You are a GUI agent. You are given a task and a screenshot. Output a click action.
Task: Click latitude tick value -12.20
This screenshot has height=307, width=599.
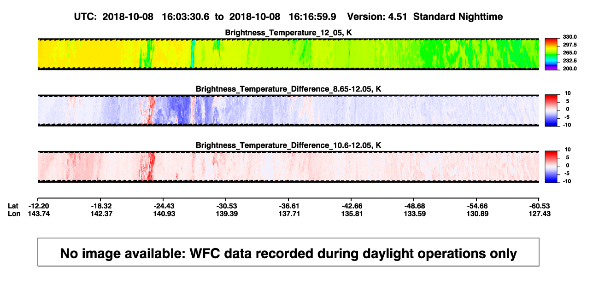pos(39,206)
